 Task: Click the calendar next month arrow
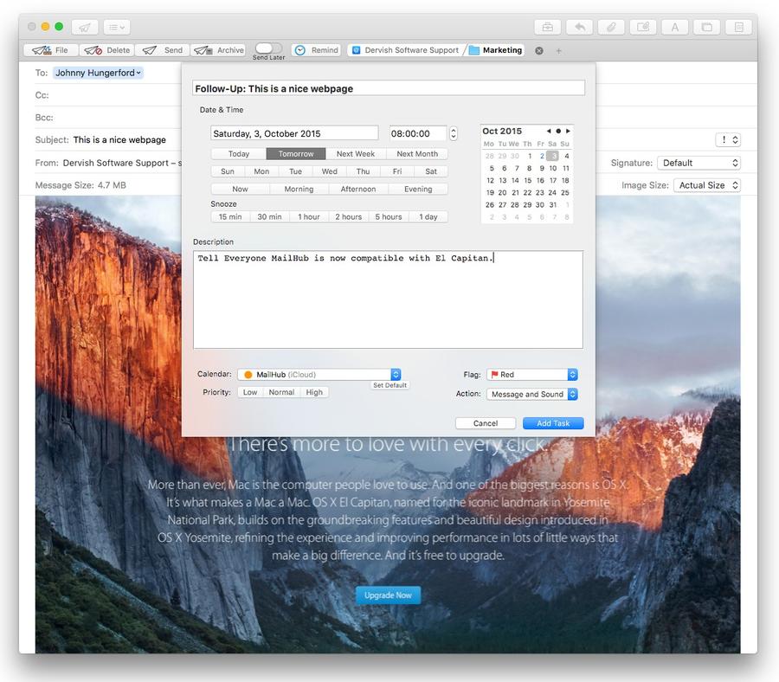tap(568, 132)
